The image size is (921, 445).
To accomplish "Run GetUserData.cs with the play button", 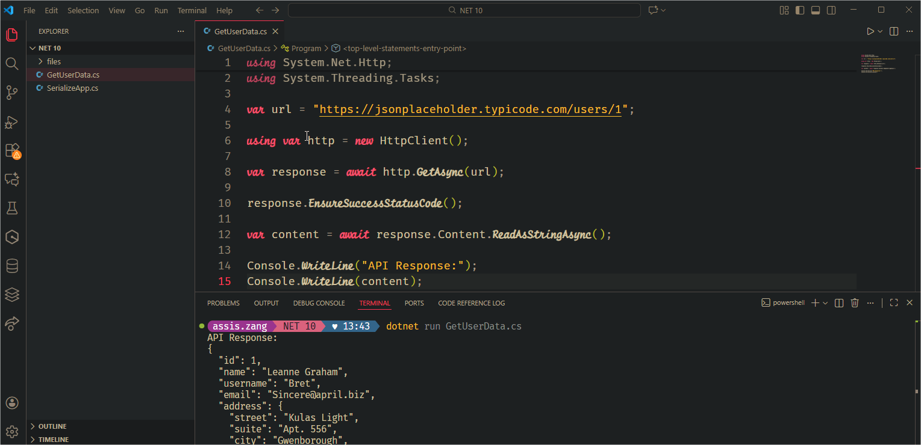I will click(x=869, y=31).
